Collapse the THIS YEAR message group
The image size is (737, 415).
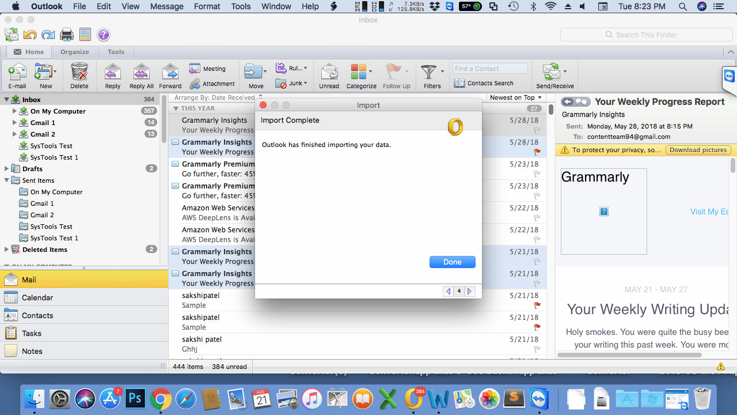pos(176,108)
